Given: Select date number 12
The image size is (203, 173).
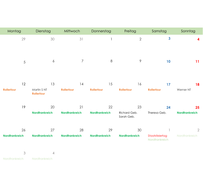Looking at the screenshot, I should pos(24,84).
